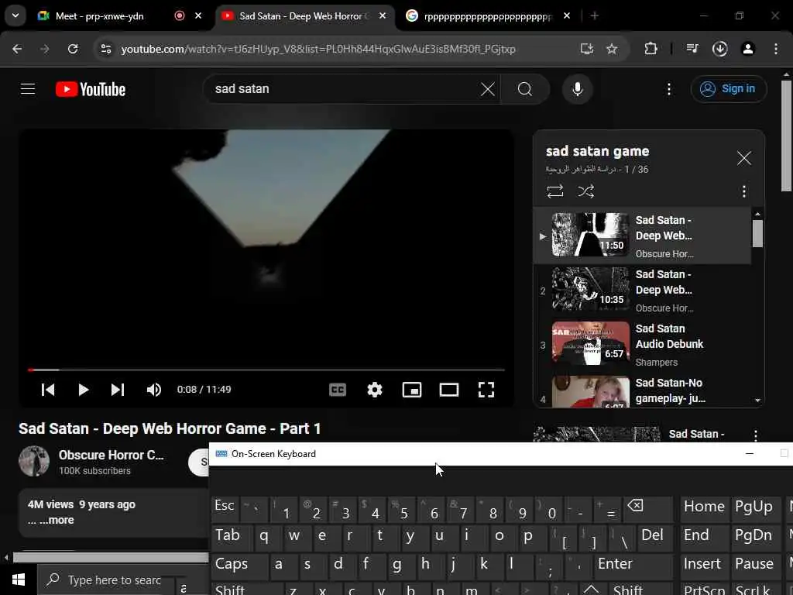The width and height of the screenshot is (793, 595).
Task: Toggle shuffle playlist
Action: coord(585,191)
